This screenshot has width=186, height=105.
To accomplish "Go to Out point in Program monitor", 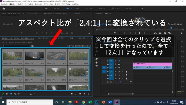I will (x=149, y=33).
